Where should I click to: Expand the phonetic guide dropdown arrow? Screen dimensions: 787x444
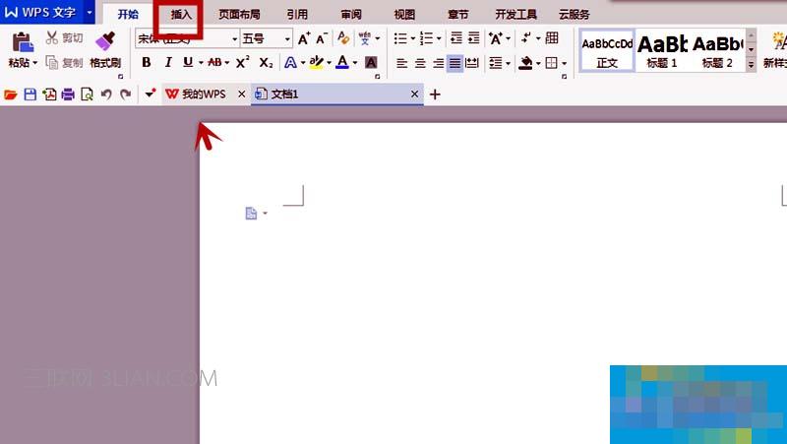click(378, 38)
